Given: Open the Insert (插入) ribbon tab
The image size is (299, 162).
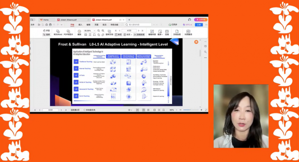Looking at the screenshot, I should coord(80,25).
